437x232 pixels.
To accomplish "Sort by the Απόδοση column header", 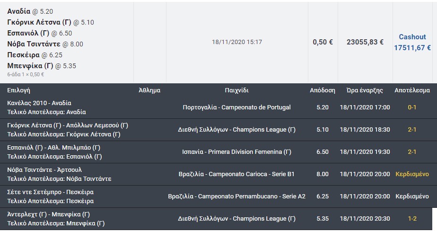I will (x=322, y=90).
